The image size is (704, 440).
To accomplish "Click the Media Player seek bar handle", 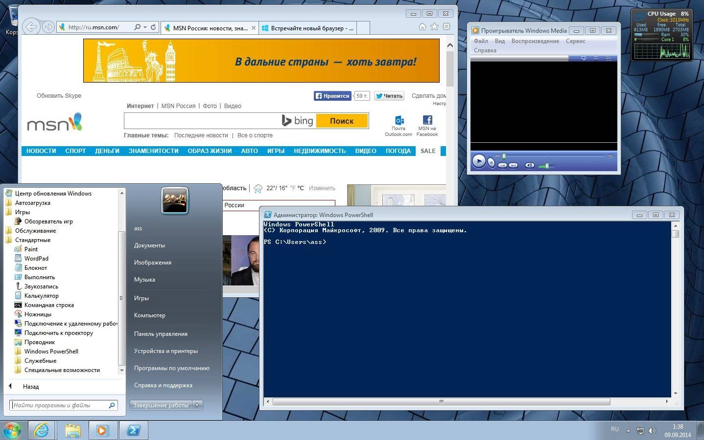I will tap(504, 156).
